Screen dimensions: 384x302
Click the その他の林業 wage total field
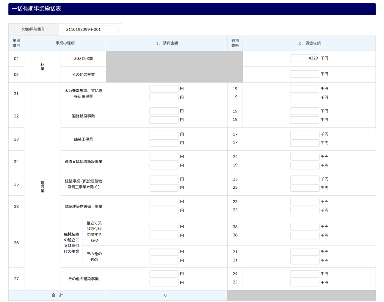tap(304, 74)
